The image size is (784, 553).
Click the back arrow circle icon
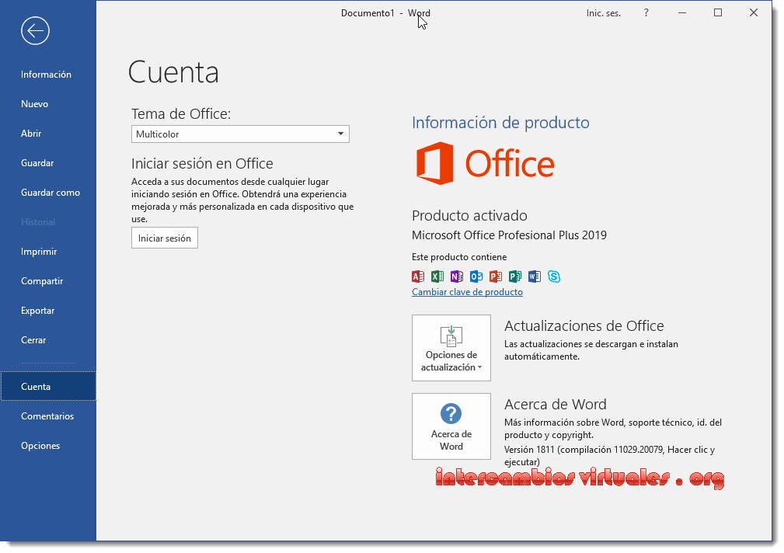point(35,31)
